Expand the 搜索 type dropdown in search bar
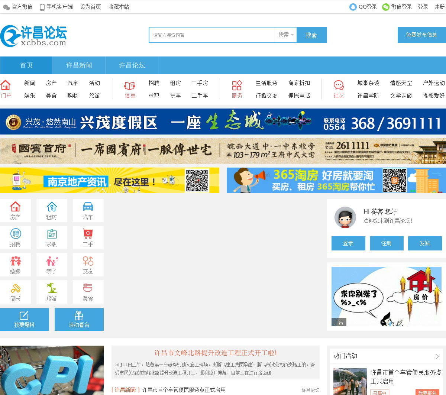This screenshot has width=446, height=395. coord(286,35)
